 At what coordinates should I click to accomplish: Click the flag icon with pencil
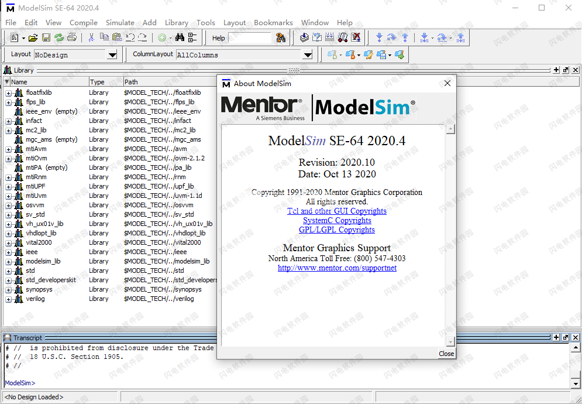tap(368, 55)
